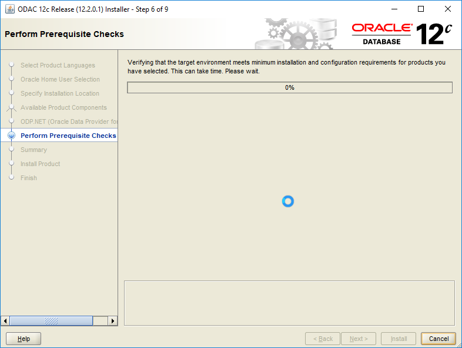The height and width of the screenshot is (348, 462).
Task: Click the disabled Next button
Action: 359,339
